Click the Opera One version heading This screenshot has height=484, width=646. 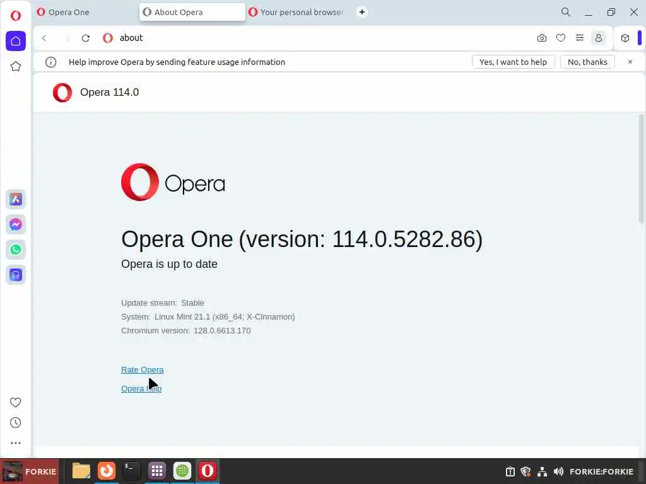tap(302, 239)
